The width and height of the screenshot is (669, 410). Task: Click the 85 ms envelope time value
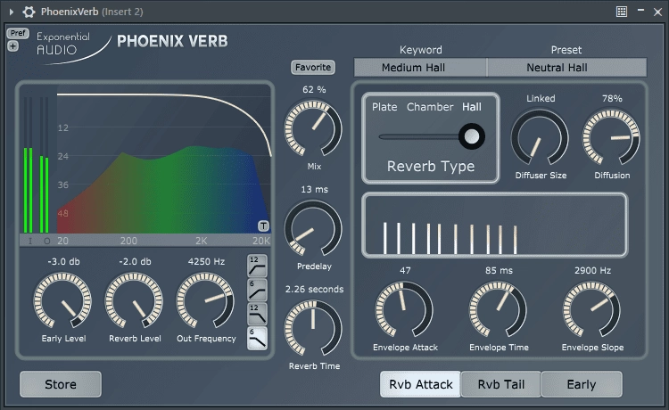click(x=499, y=270)
